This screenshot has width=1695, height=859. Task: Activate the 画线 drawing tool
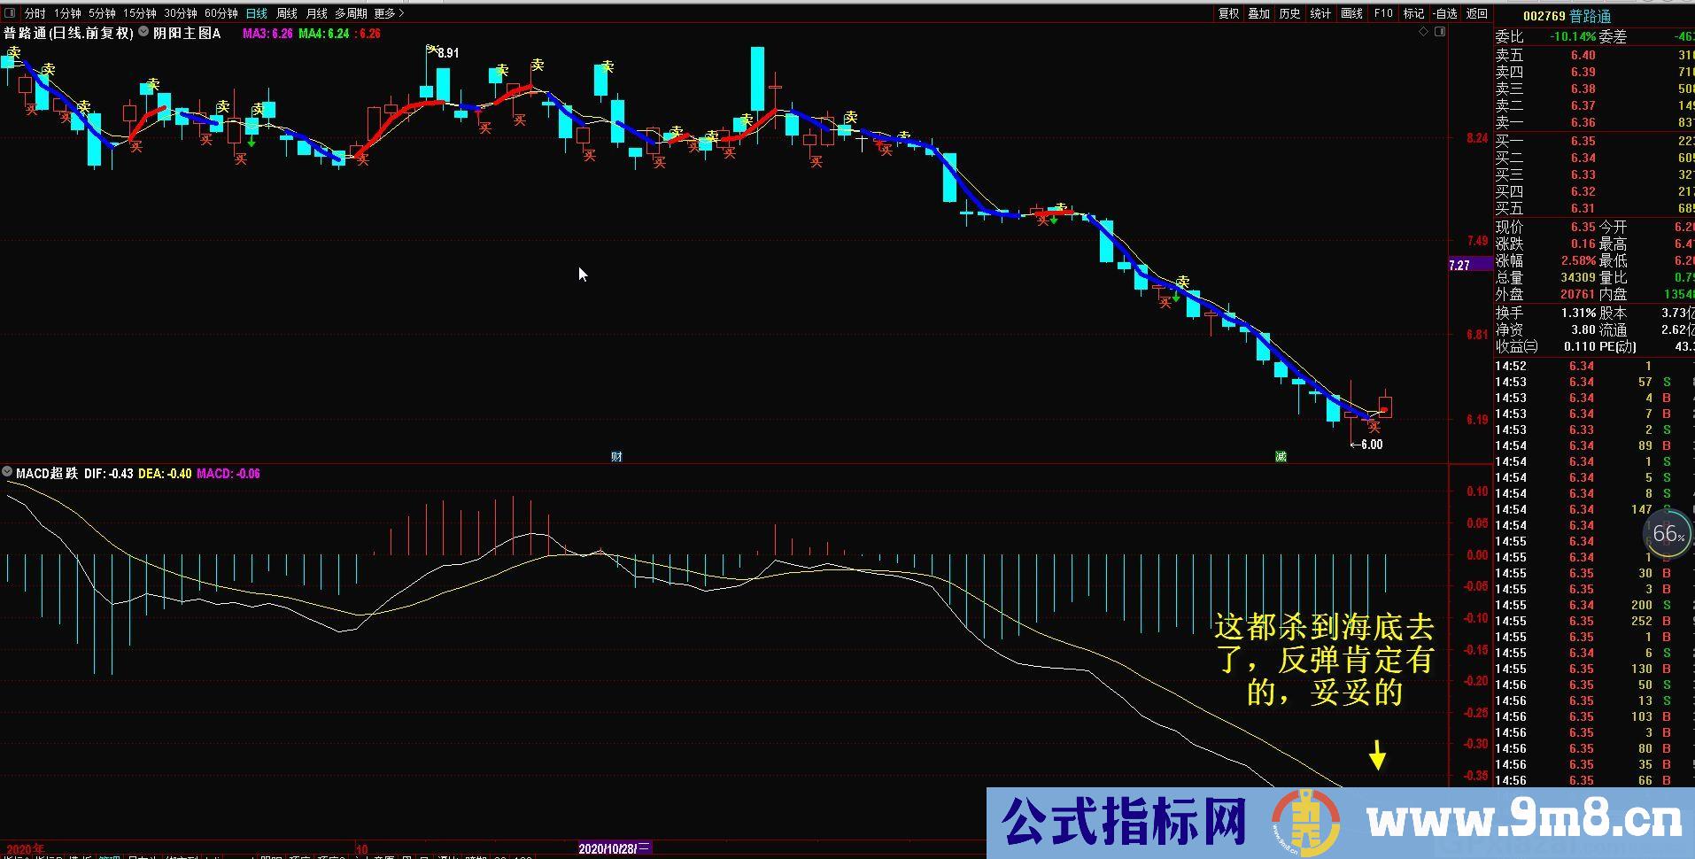(x=1351, y=13)
